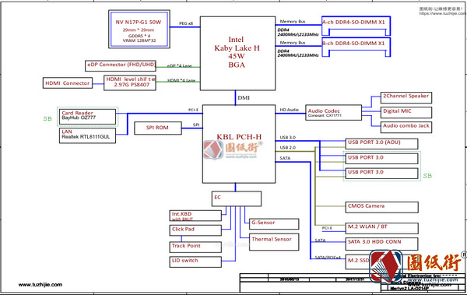
Task: Select the eDP Connector (FHD/UHD) box
Action: click(121, 66)
